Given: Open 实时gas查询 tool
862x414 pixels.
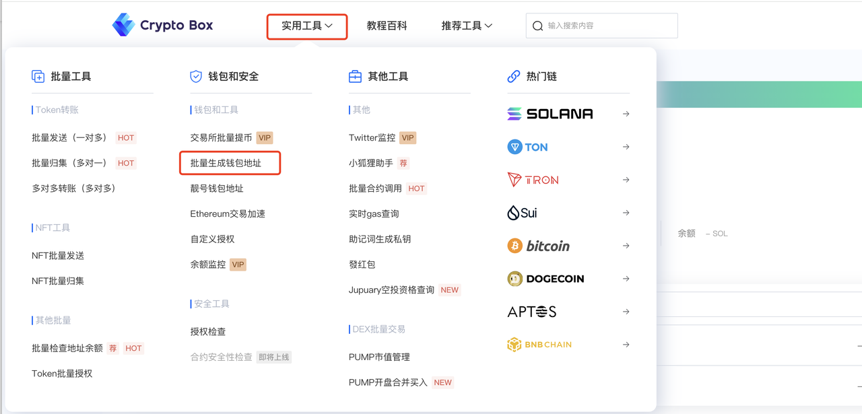Looking at the screenshot, I should pyautogui.click(x=374, y=214).
